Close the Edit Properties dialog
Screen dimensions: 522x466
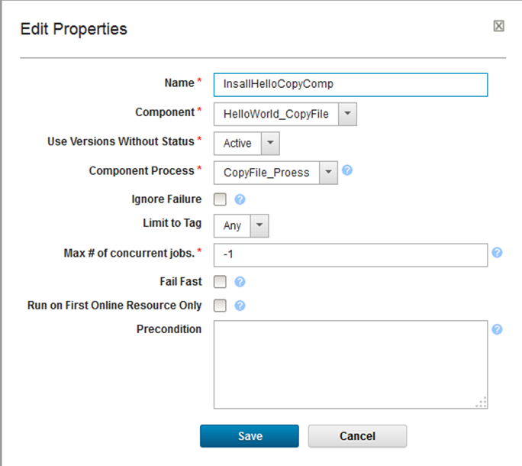point(499,26)
